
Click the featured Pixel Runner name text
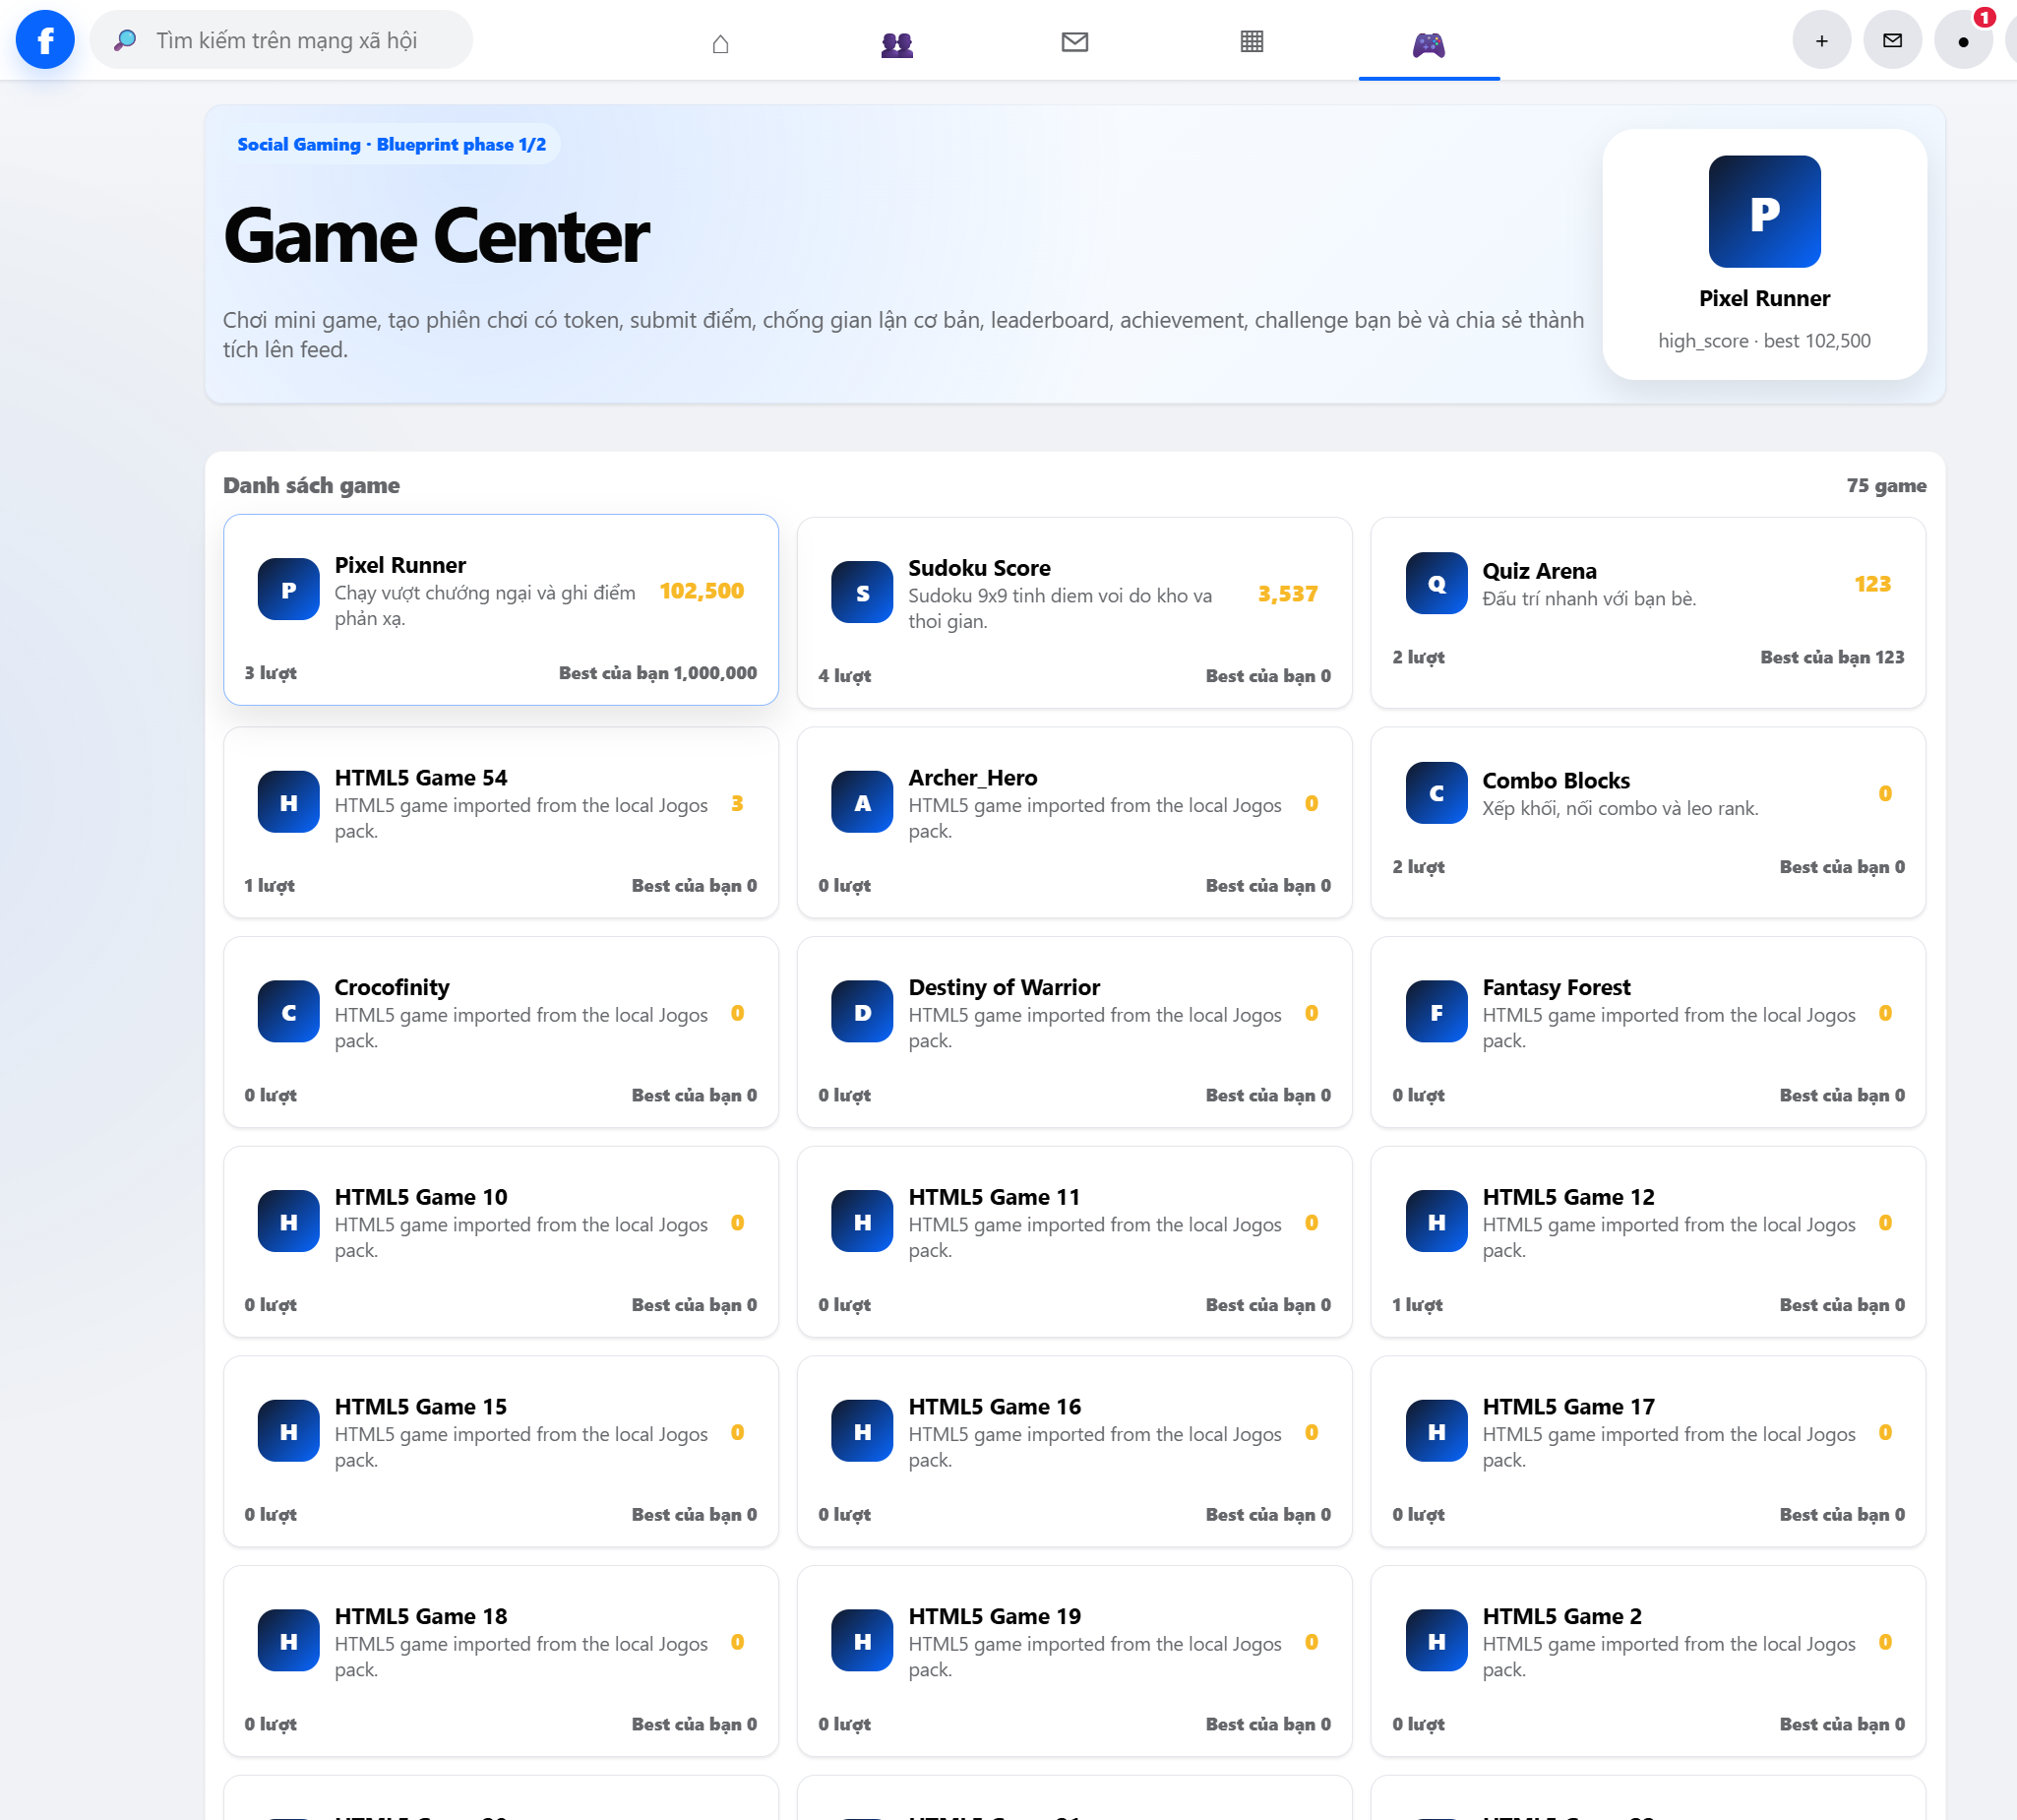[x=1764, y=298]
